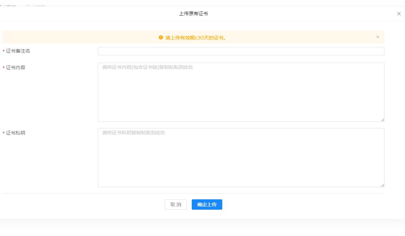The width and height of the screenshot is (405, 236).
Task: Click inside the 证书备注名 input field
Action: 241,51
